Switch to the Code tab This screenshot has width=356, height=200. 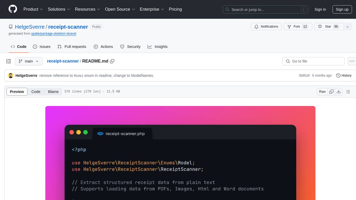(19, 47)
